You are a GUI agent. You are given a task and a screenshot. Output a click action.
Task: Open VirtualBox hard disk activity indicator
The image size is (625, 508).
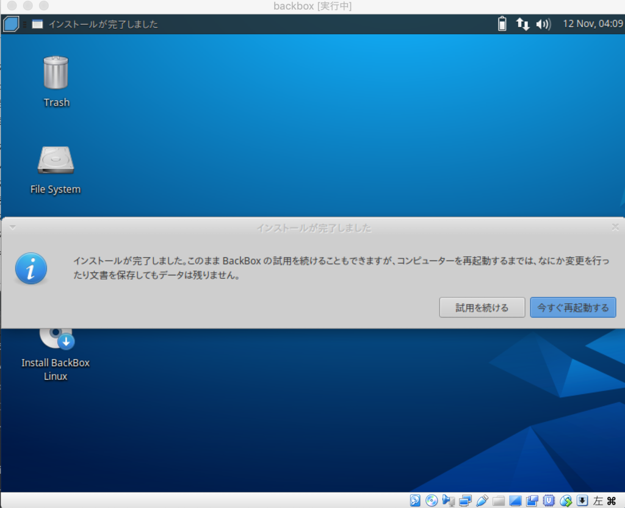tap(415, 501)
